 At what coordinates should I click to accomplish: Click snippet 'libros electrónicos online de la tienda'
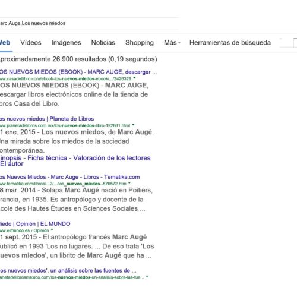(88, 94)
